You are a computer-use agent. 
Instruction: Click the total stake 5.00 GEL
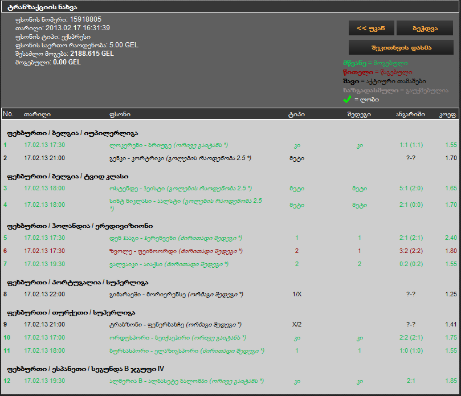click(124, 45)
